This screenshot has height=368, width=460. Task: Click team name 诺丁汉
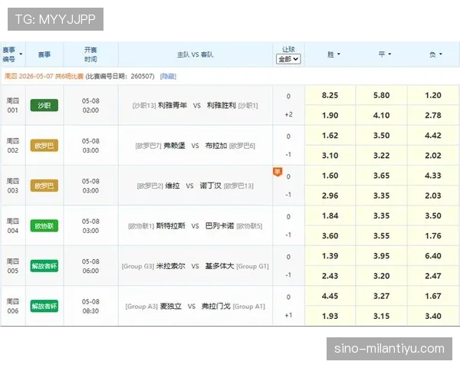pos(210,186)
